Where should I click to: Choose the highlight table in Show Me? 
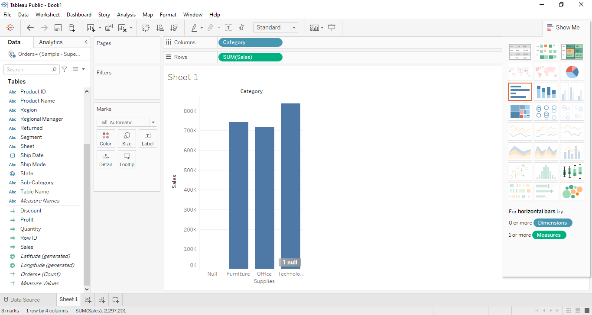pos(572,52)
